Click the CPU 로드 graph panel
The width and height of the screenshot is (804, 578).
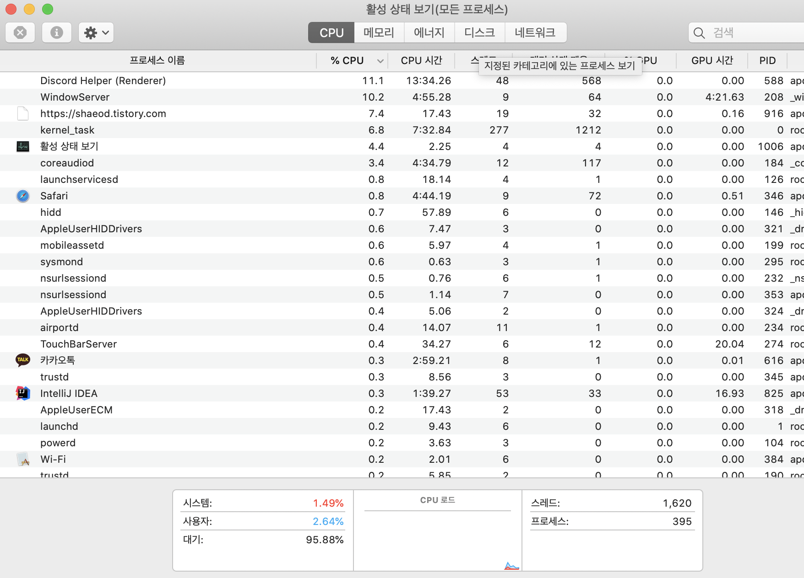(x=438, y=530)
